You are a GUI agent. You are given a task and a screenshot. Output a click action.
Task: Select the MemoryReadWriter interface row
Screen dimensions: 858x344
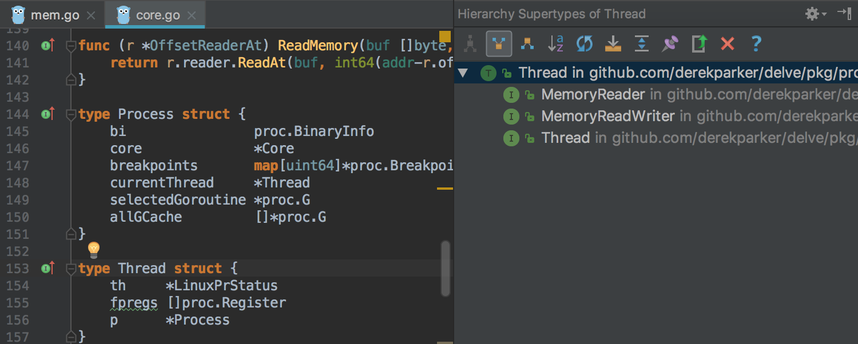click(x=656, y=117)
